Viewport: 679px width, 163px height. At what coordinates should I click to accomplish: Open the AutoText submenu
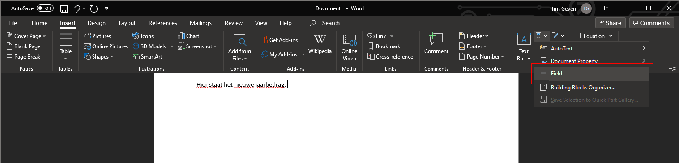coord(592,48)
